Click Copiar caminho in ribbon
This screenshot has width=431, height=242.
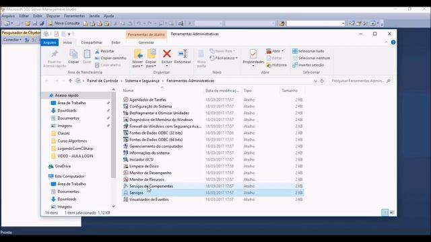pos(110,58)
